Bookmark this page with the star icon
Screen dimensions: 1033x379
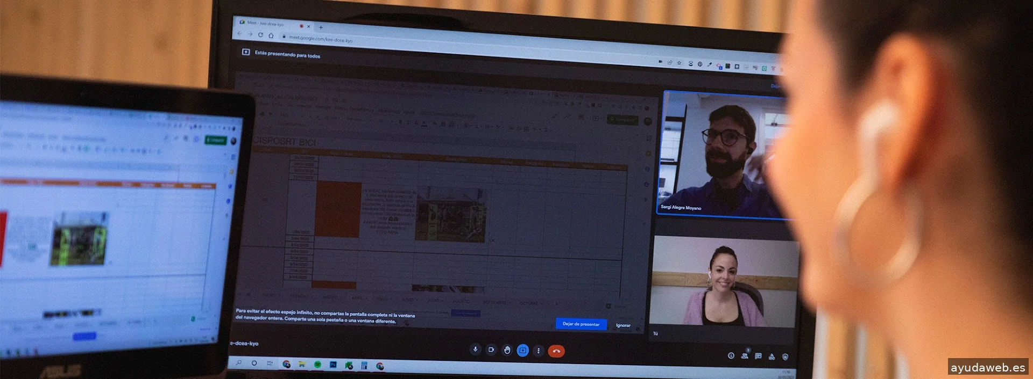[679, 63]
